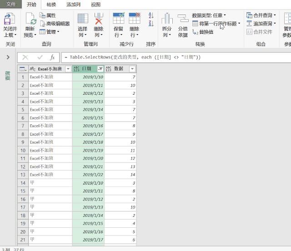Click data cell 6 in row 21
The image size is (291, 251).
click(120, 240)
